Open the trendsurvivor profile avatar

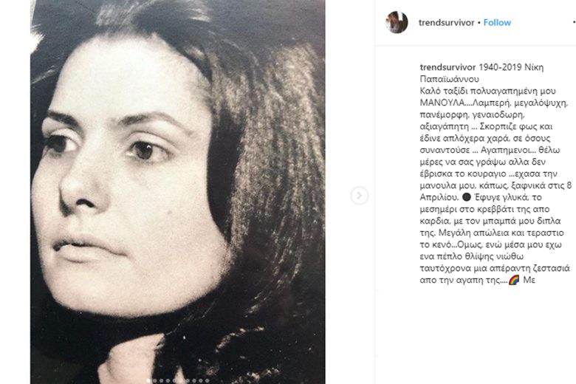pyautogui.click(x=397, y=22)
